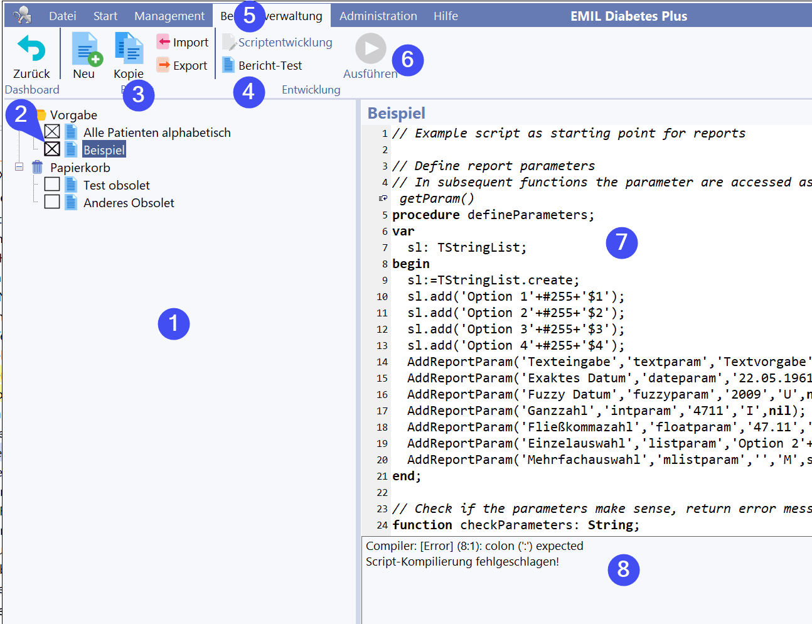
Task: Open the Management ribbon tab
Action: tap(169, 16)
